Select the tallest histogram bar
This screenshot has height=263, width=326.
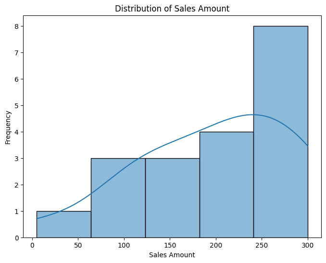(x=280, y=132)
